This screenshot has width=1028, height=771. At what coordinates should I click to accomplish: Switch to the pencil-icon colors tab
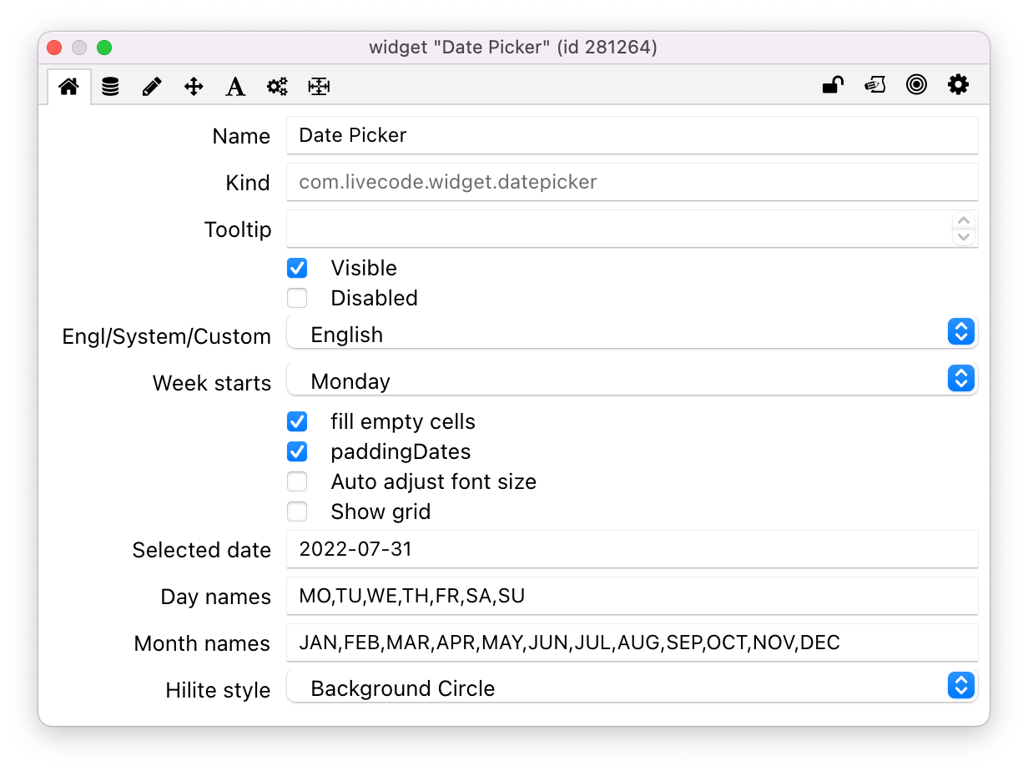tap(152, 86)
